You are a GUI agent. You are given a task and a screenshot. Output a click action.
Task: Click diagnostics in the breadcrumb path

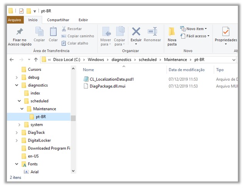[121, 60]
